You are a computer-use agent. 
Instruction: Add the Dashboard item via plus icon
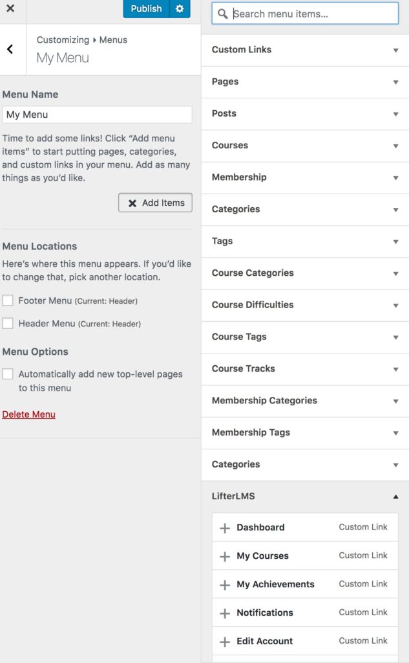[225, 528]
